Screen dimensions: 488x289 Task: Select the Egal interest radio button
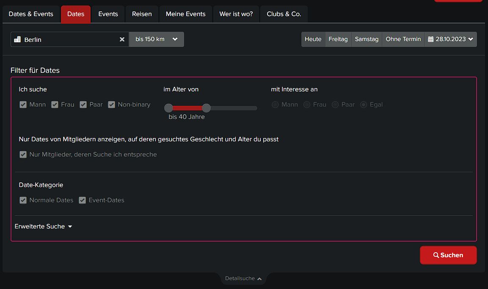[x=364, y=105]
